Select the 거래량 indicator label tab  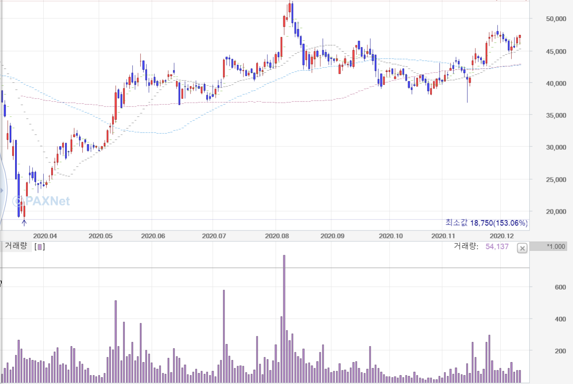[x=16, y=246]
